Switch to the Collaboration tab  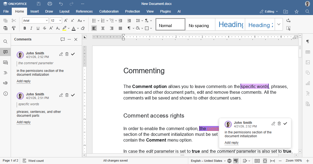pos(109,11)
